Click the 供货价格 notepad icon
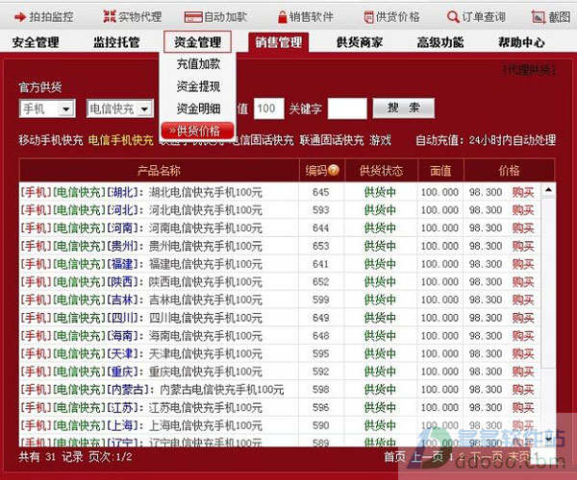The image size is (577, 480). coord(368,17)
